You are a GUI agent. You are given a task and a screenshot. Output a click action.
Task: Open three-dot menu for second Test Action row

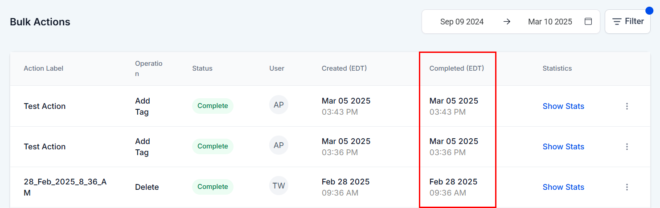click(627, 147)
